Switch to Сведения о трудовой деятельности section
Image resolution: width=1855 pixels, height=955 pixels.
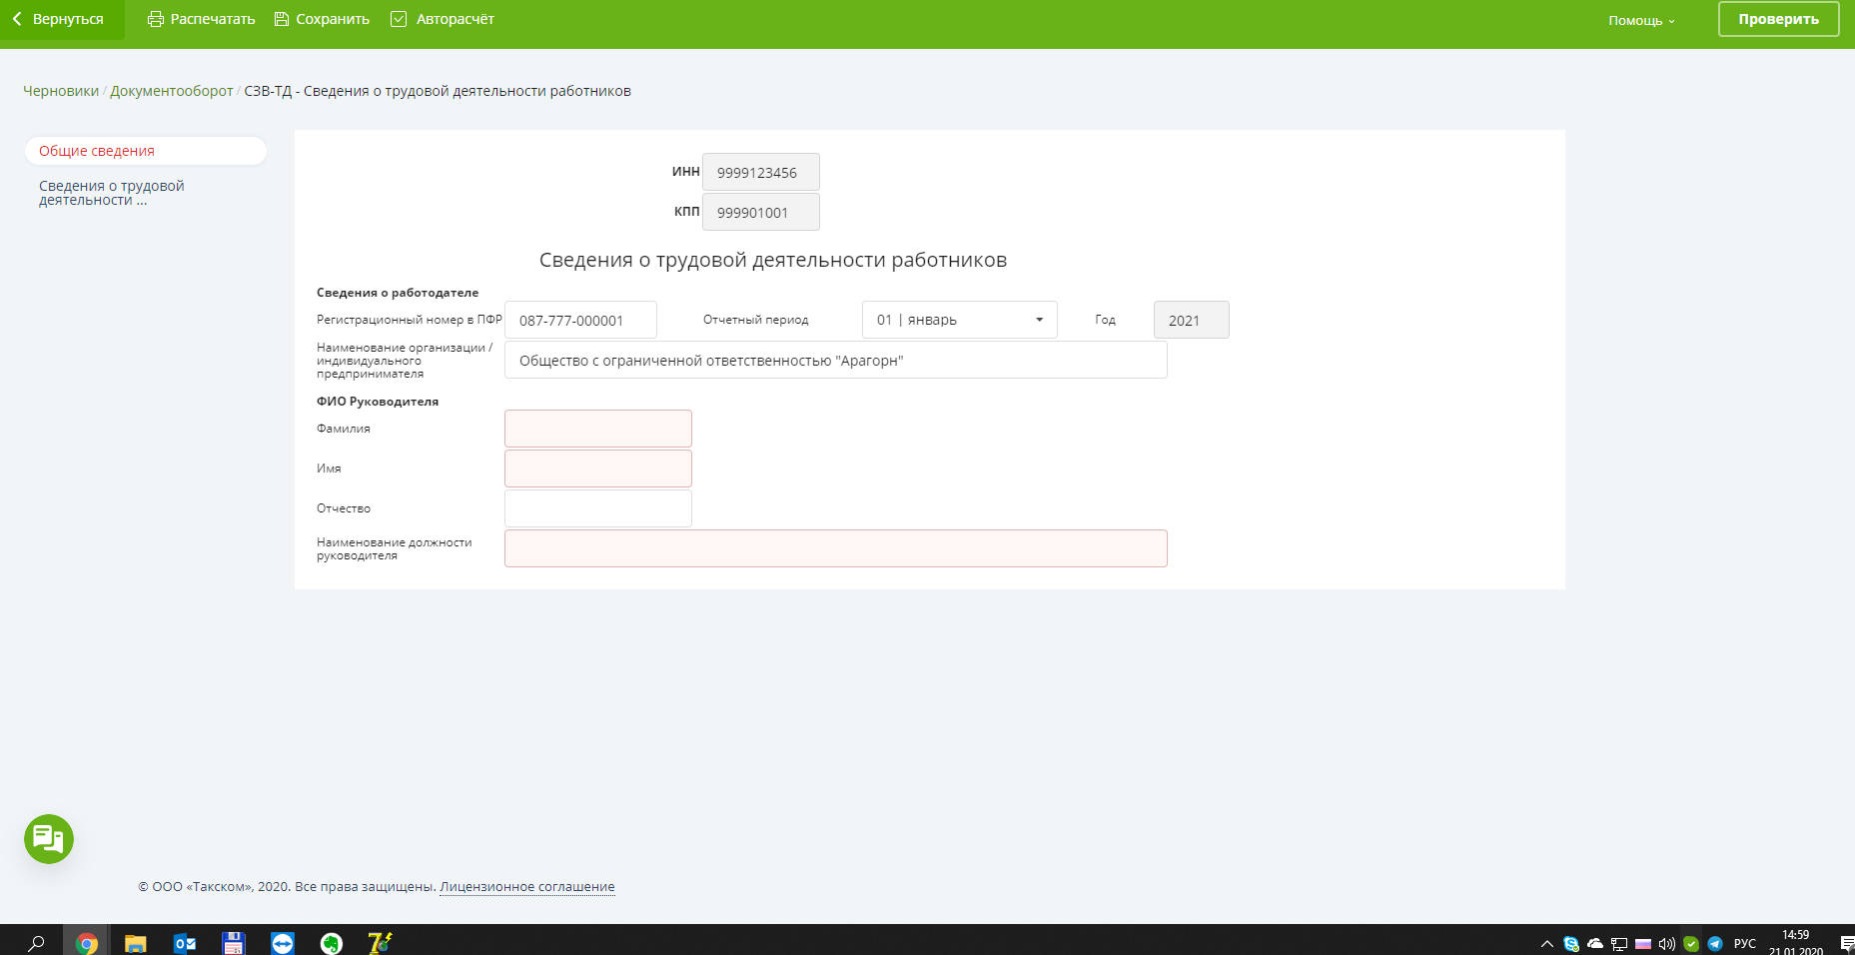point(111,193)
